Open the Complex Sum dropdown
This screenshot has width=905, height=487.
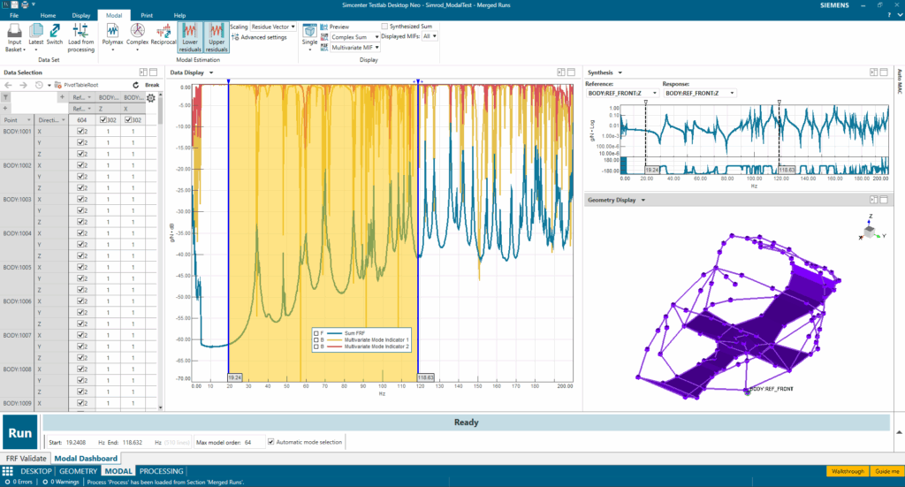point(354,37)
